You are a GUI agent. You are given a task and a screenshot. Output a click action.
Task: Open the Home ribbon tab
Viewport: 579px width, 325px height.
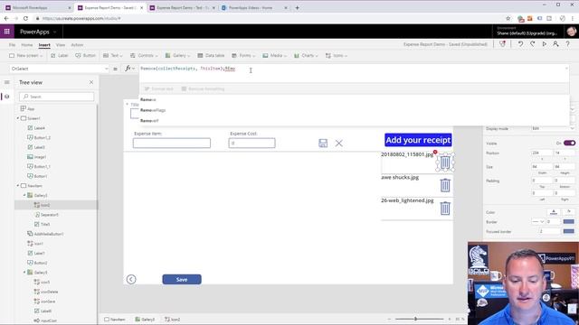coord(27,45)
